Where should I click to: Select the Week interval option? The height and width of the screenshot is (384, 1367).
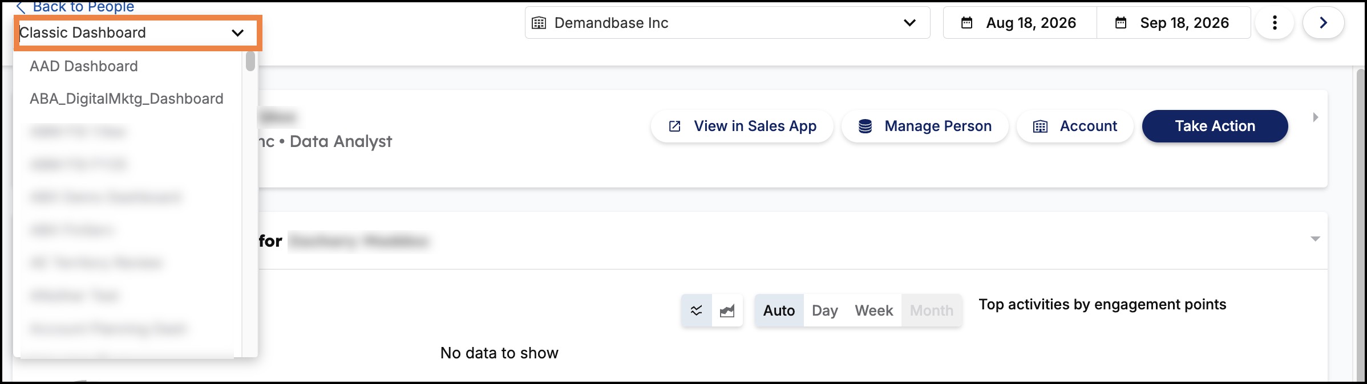pos(873,311)
